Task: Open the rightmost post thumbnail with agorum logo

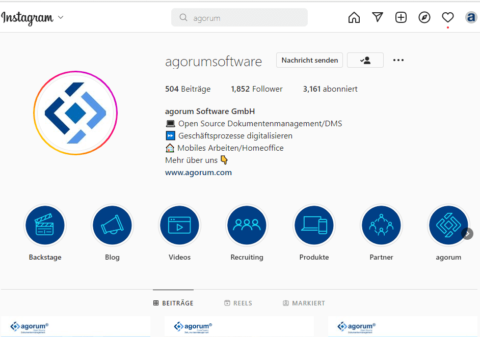Action: 403,327
